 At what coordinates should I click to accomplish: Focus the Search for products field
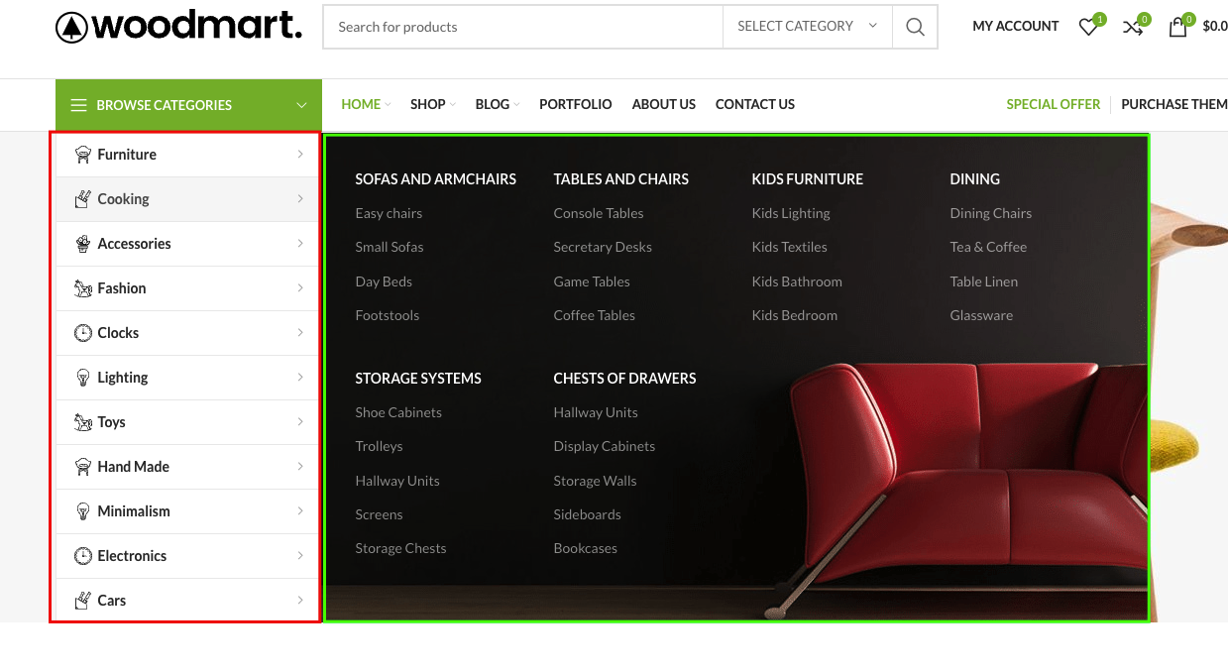point(523,27)
